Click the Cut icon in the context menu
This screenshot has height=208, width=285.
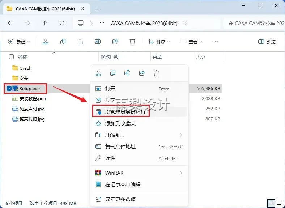point(98,73)
